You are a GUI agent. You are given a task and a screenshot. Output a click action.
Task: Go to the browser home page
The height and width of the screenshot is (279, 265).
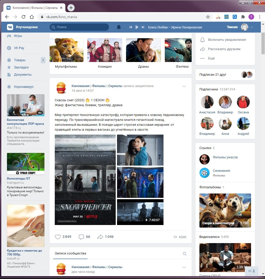[32, 17]
